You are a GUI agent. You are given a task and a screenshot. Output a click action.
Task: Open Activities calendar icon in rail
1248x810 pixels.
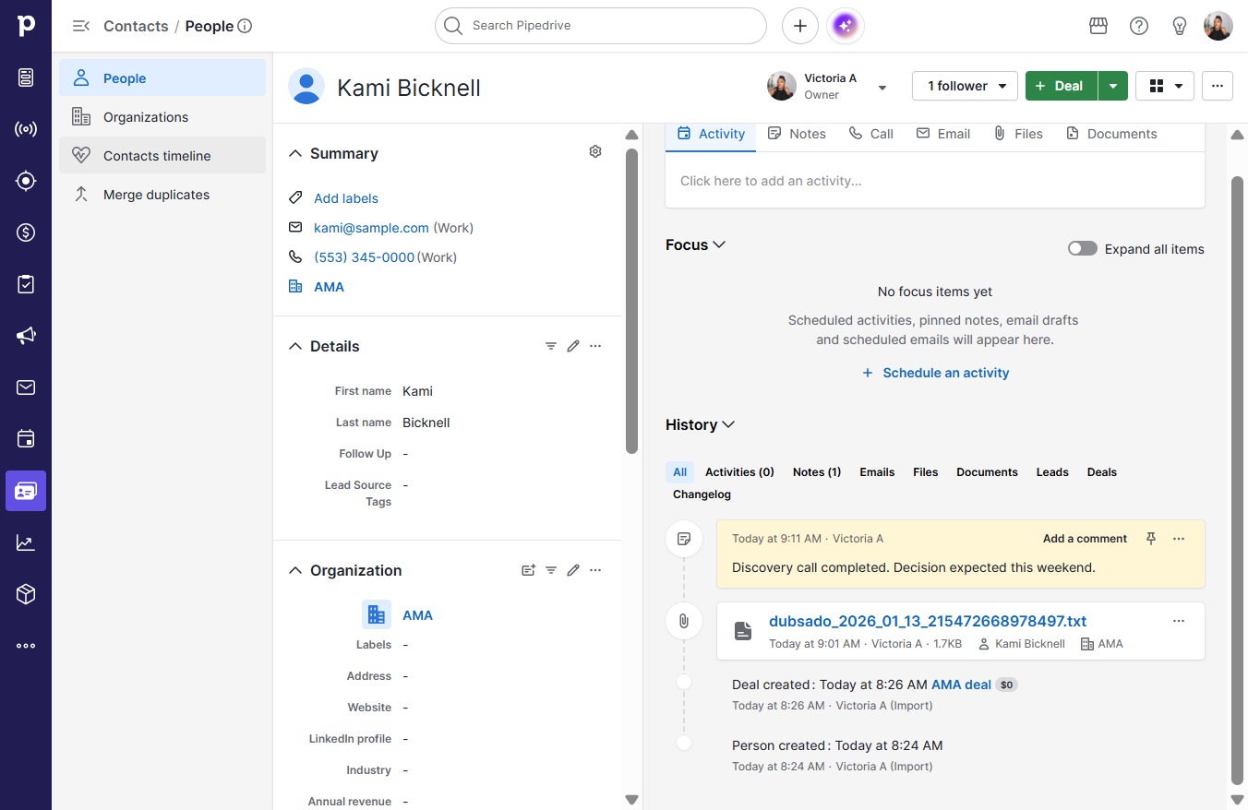[26, 439]
